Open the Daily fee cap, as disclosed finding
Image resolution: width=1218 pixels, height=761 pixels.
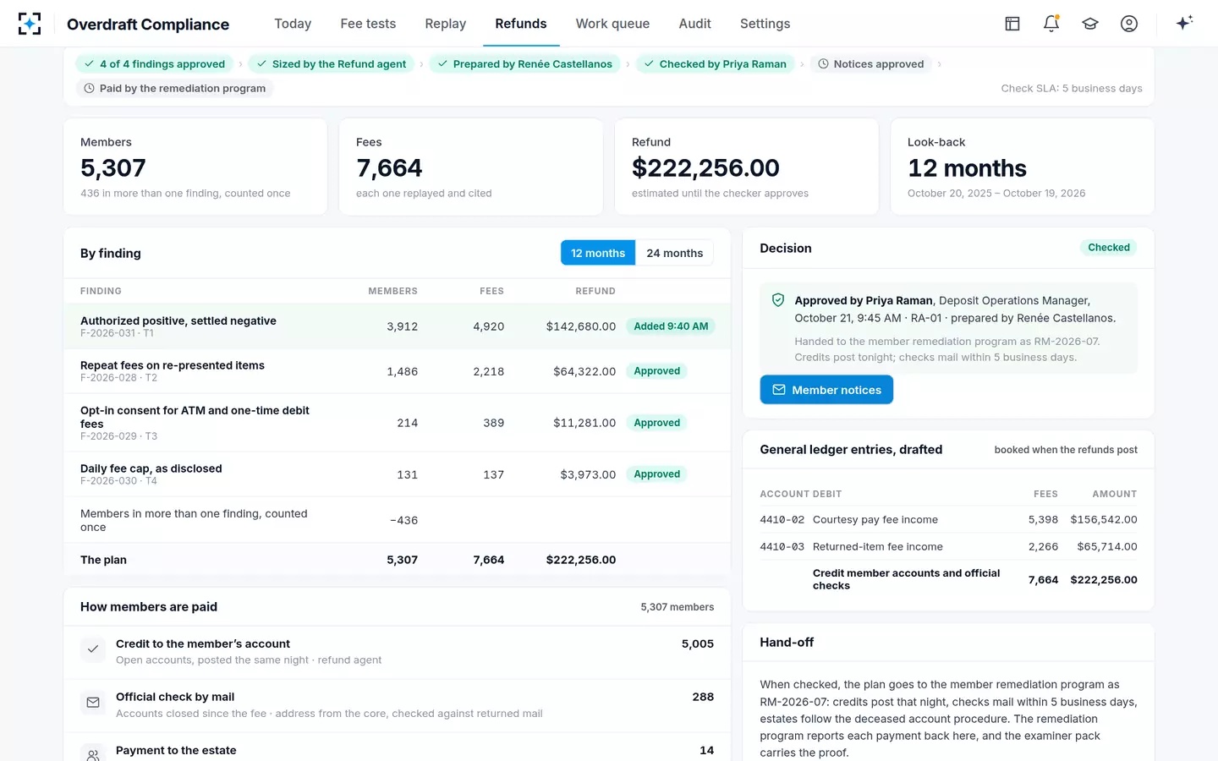tap(397, 474)
